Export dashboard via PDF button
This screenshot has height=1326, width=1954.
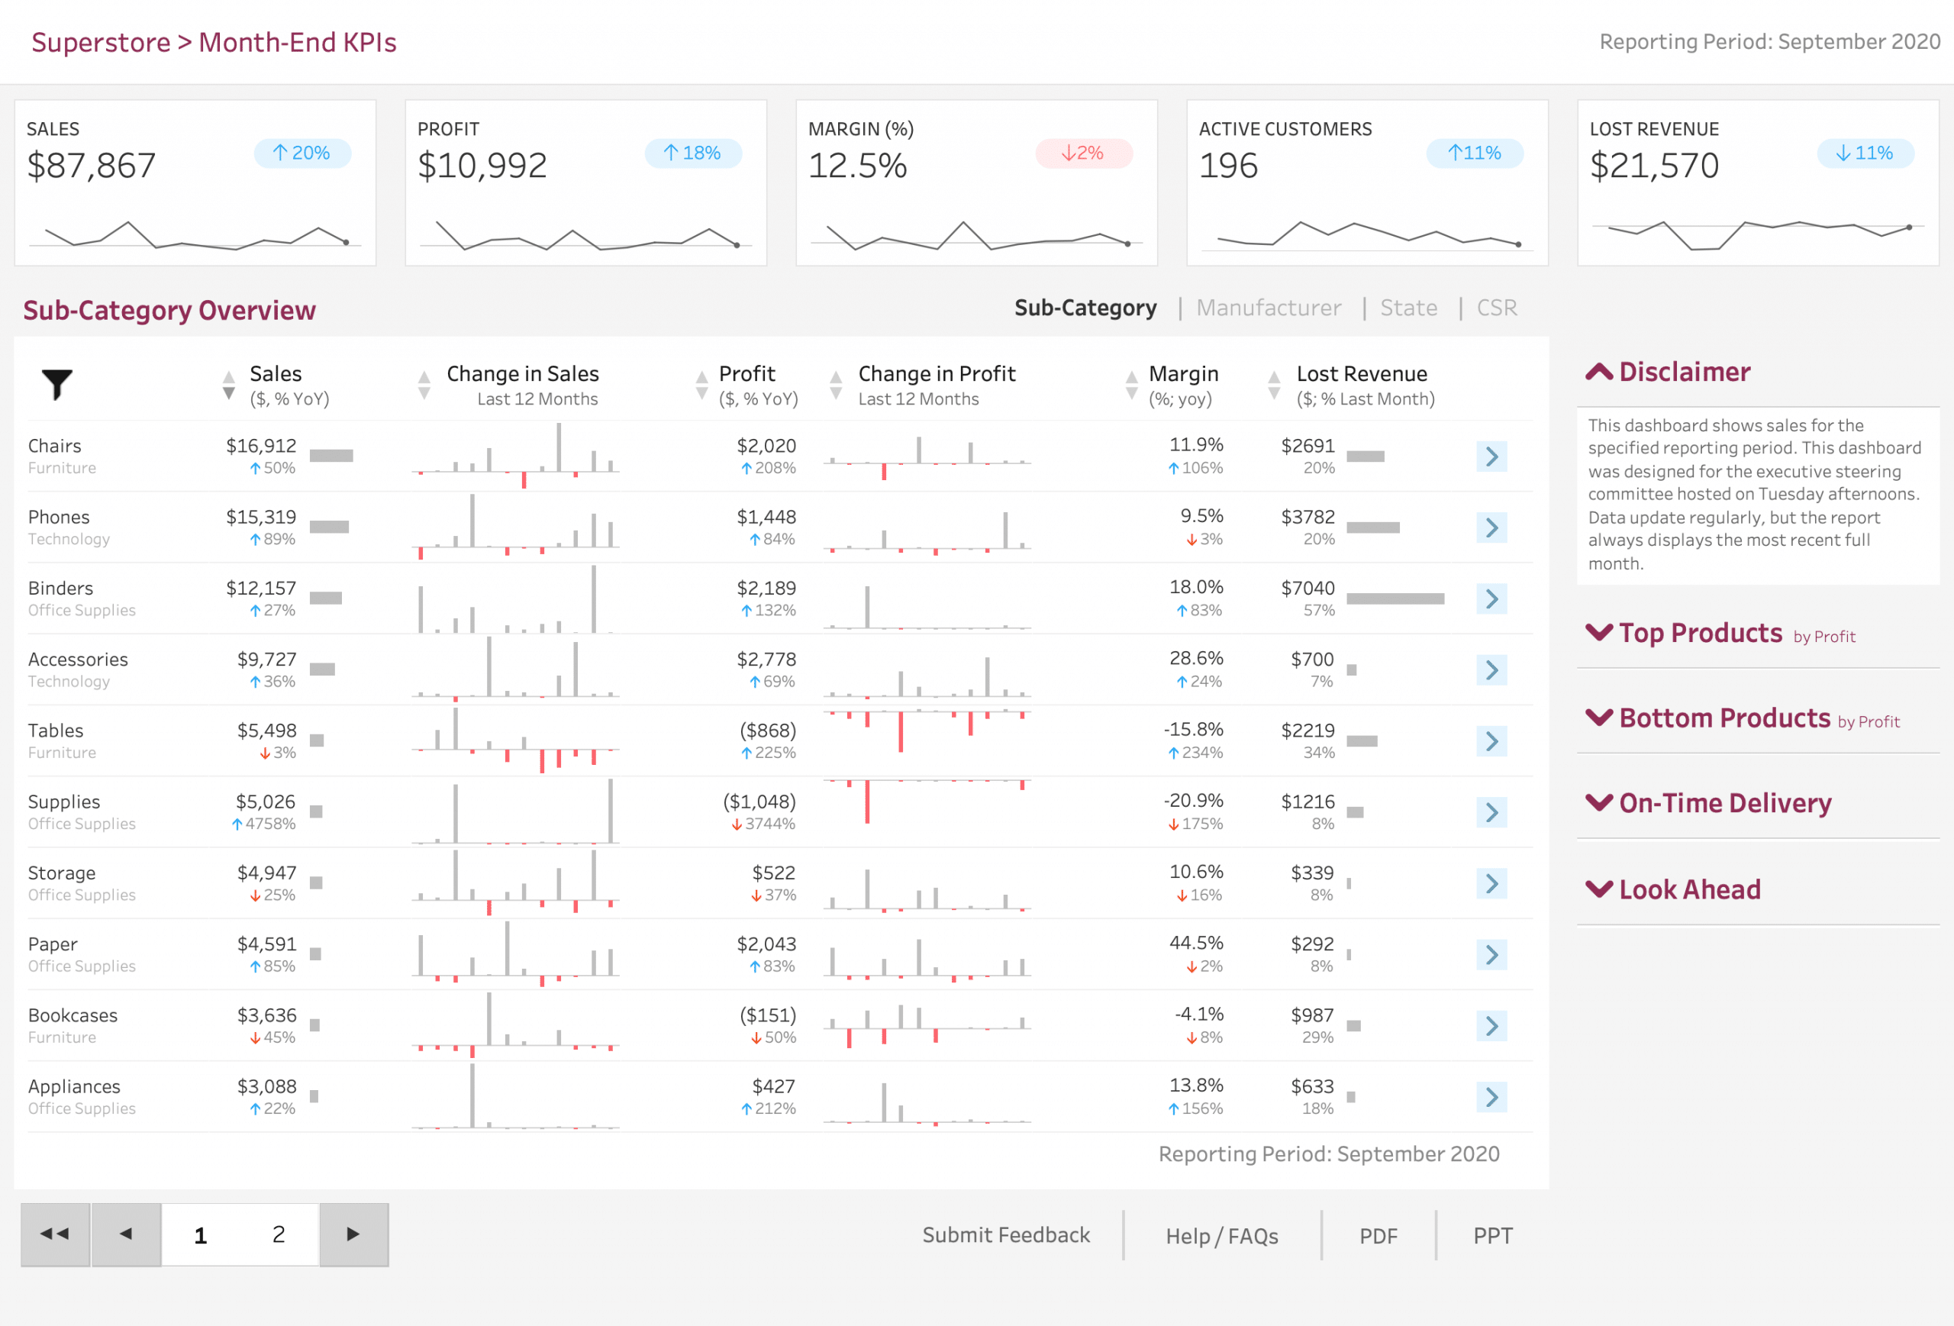click(x=1378, y=1236)
